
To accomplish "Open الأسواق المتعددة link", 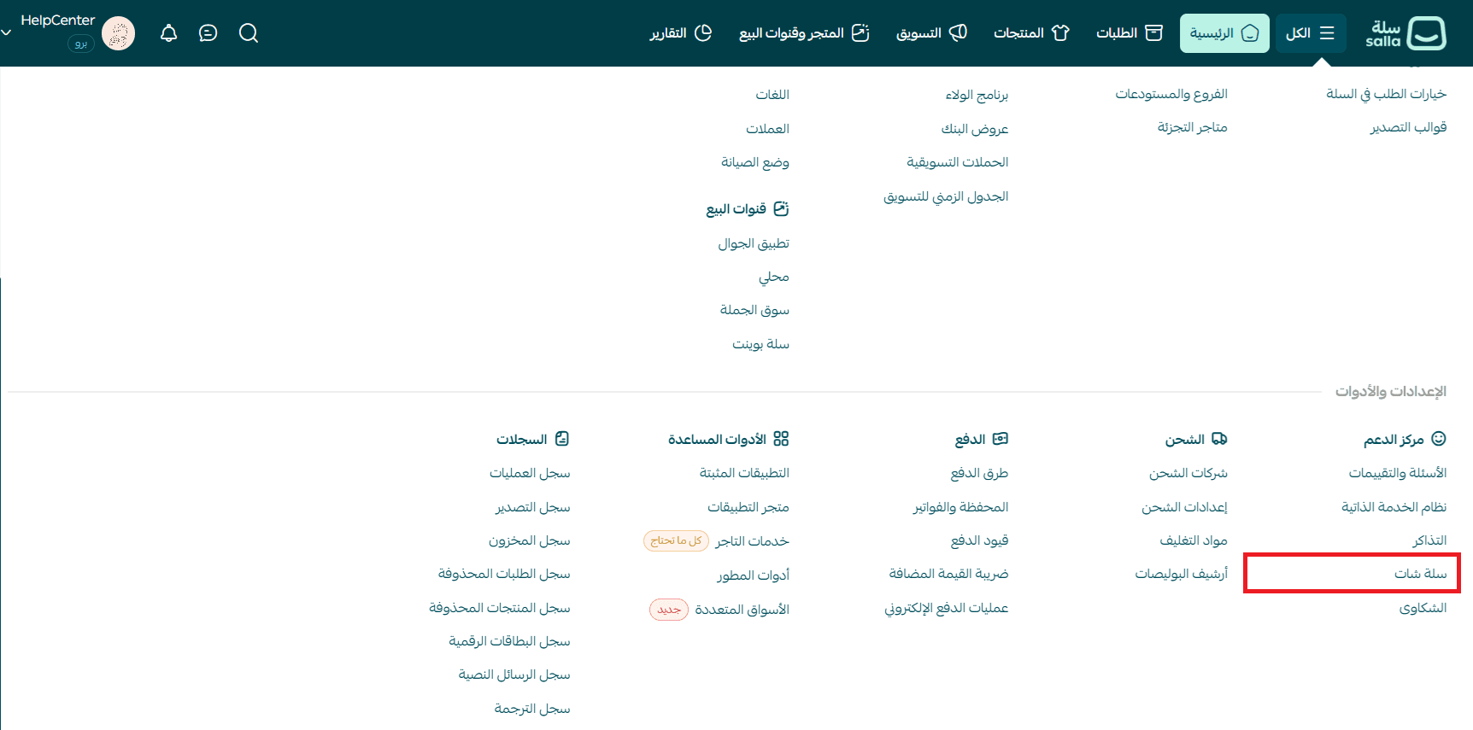I will (742, 610).
